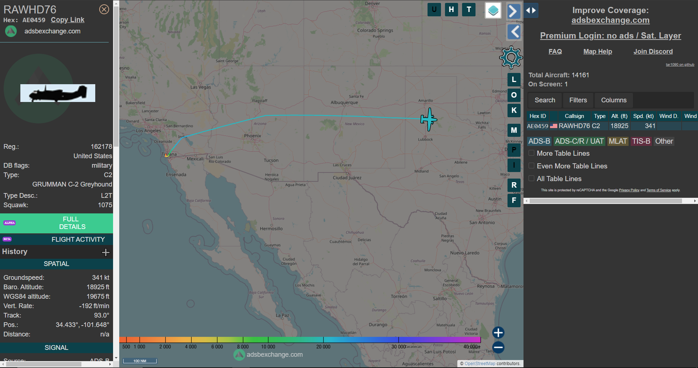
Task: Click the T map toggle button
Action: coord(469,10)
